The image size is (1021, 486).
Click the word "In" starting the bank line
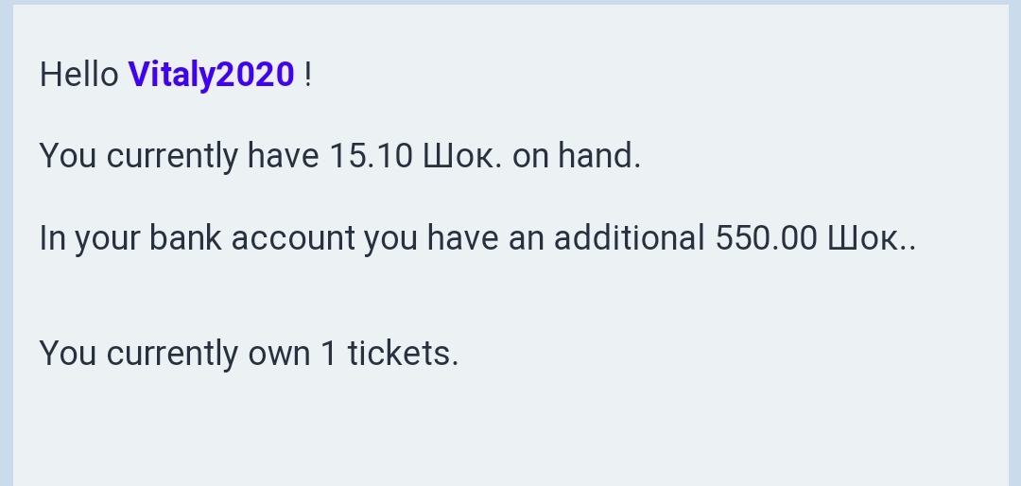coord(52,238)
